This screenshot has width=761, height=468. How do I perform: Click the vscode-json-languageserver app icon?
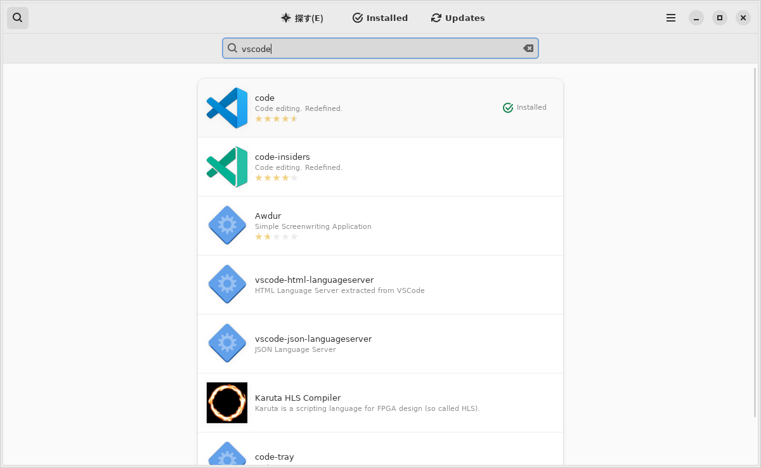pyautogui.click(x=227, y=344)
